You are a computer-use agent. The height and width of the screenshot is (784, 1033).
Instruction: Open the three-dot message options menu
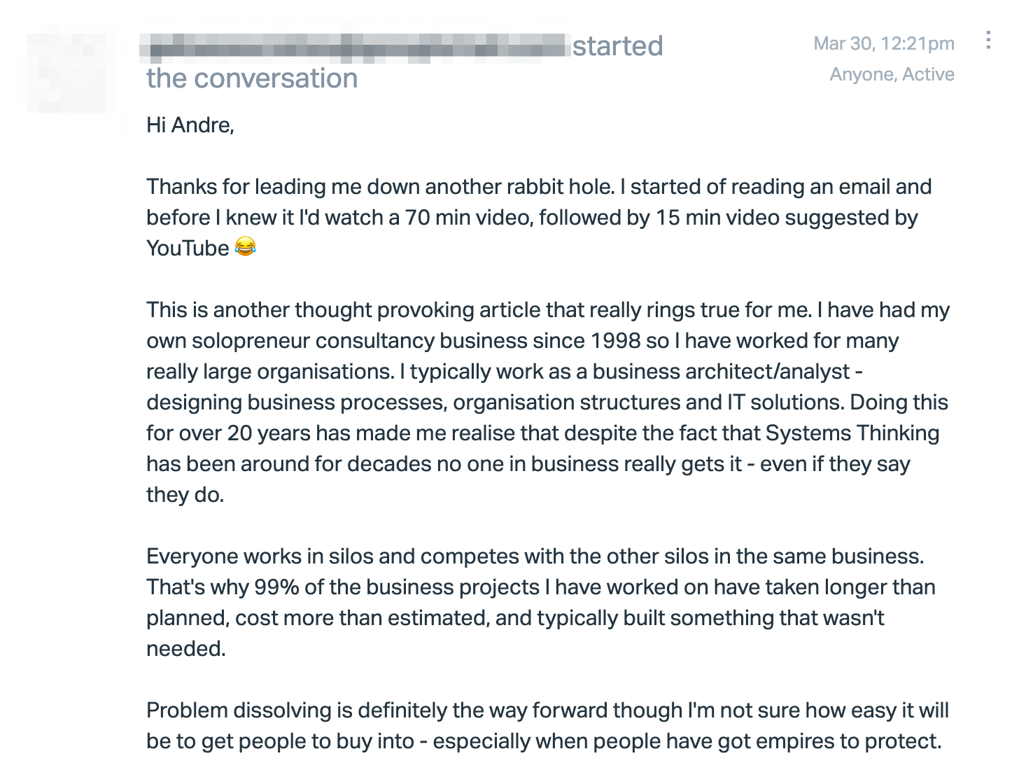[x=988, y=40]
